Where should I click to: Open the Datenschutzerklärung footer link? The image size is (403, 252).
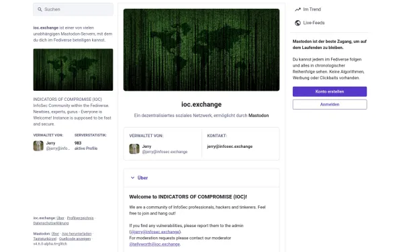click(x=51, y=223)
